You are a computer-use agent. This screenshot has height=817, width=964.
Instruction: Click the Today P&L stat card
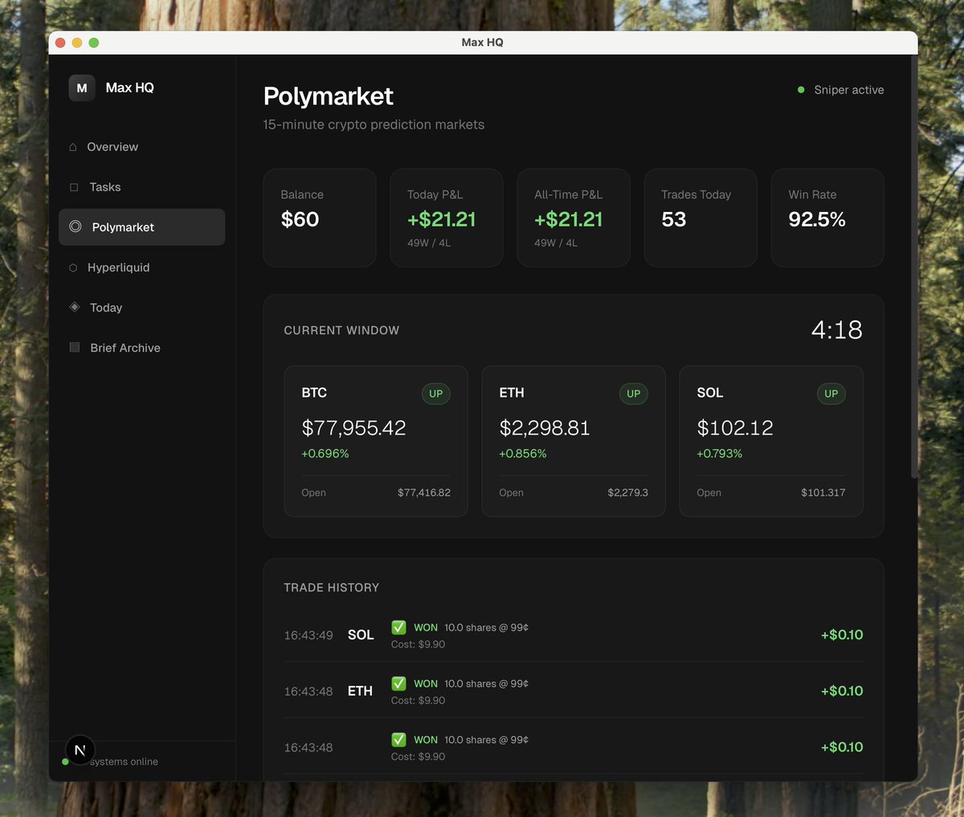tap(447, 218)
